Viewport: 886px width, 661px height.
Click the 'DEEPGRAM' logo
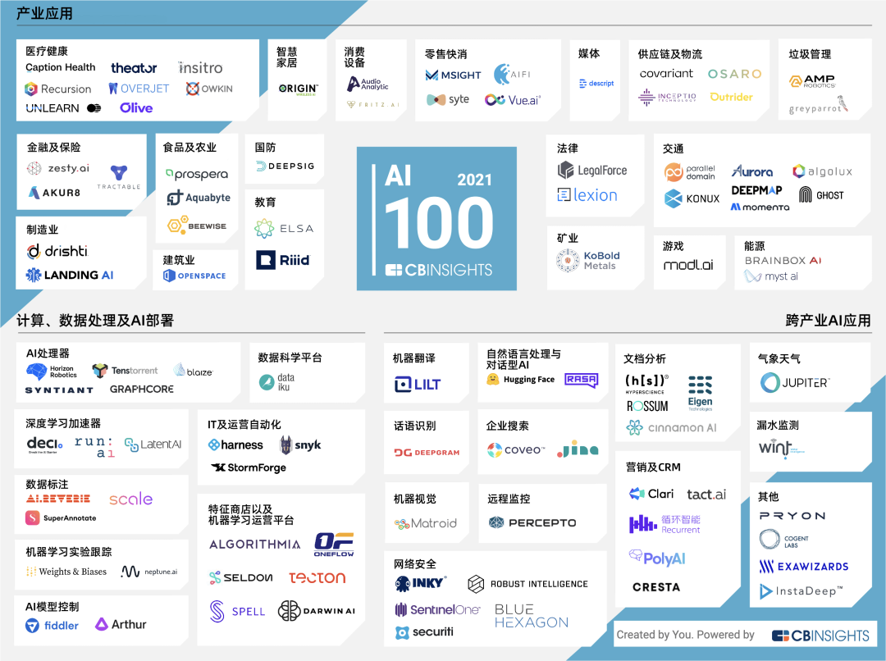[x=427, y=452]
